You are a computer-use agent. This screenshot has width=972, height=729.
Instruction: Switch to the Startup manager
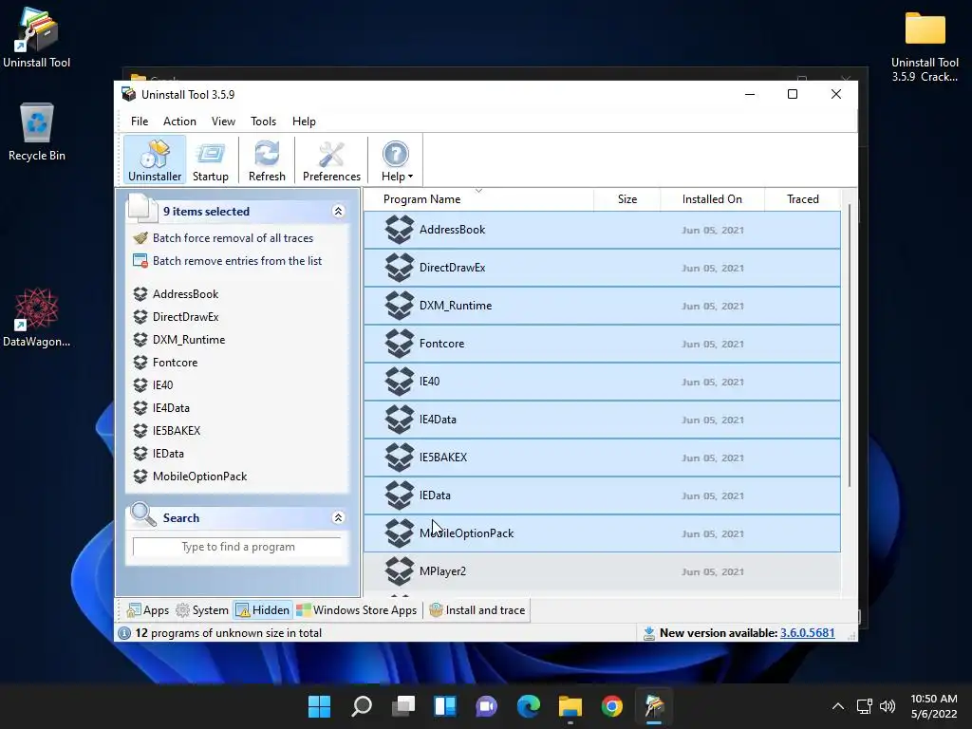(210, 160)
